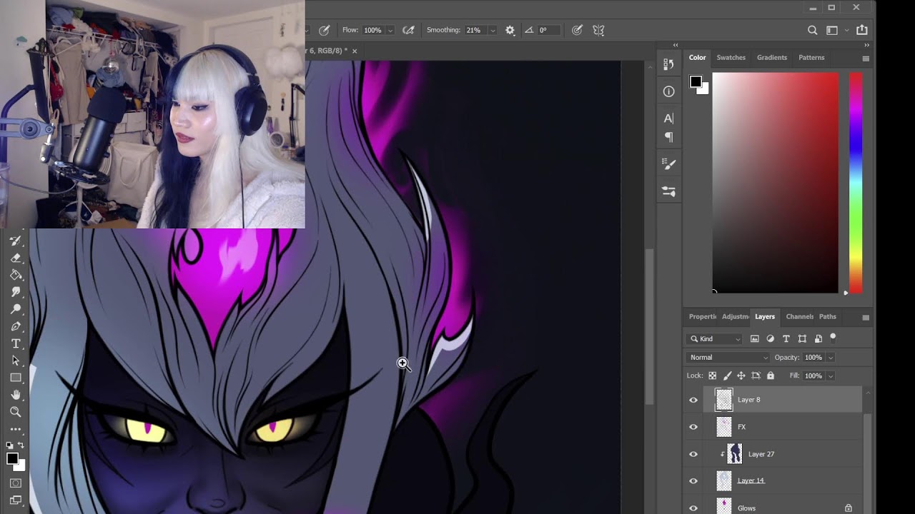Open the Brush Settings sliders panel icon

pyautogui.click(x=668, y=191)
